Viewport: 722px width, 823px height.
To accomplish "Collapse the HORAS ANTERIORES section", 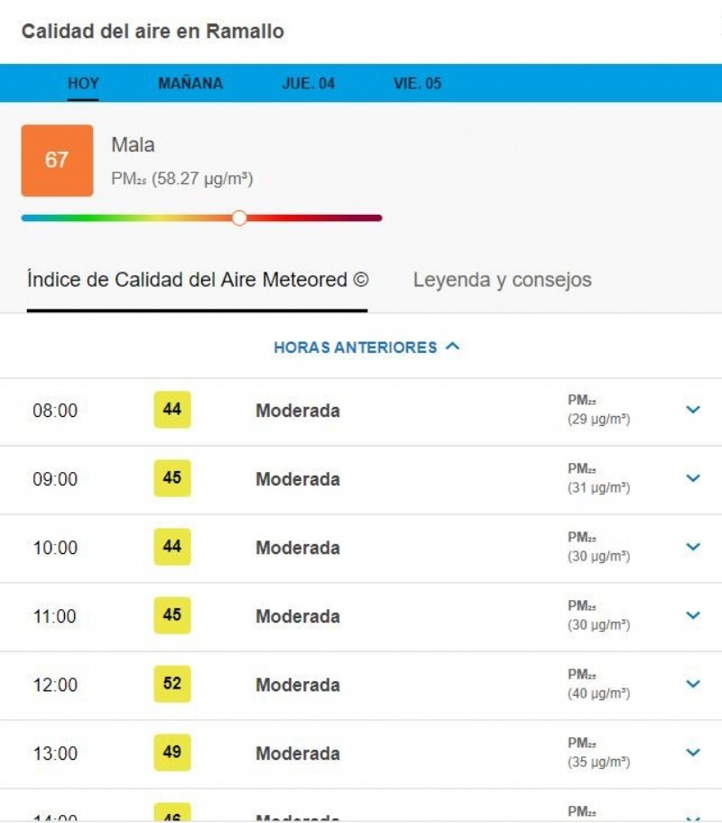I will point(366,347).
